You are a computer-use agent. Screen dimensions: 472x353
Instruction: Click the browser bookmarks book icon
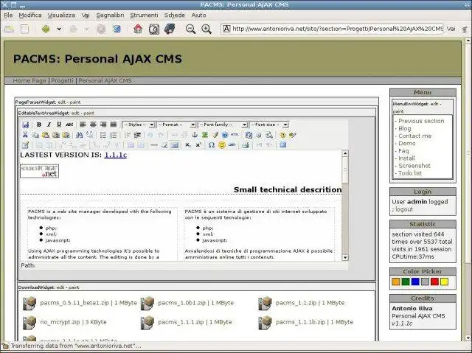[x=170, y=29]
